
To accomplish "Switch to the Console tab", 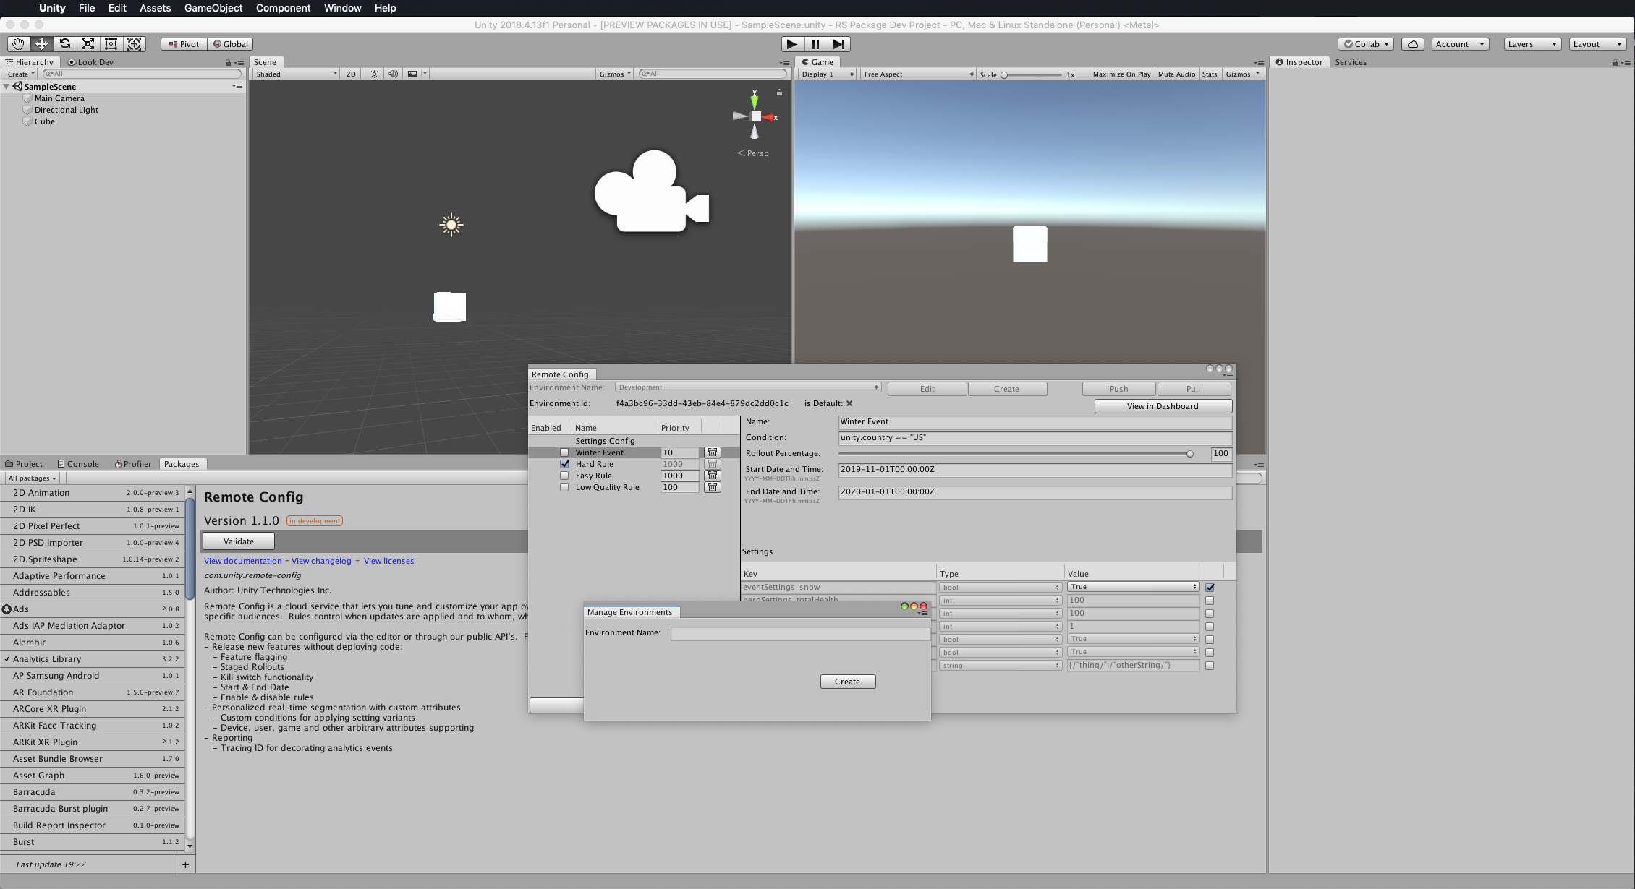I will 82,463.
